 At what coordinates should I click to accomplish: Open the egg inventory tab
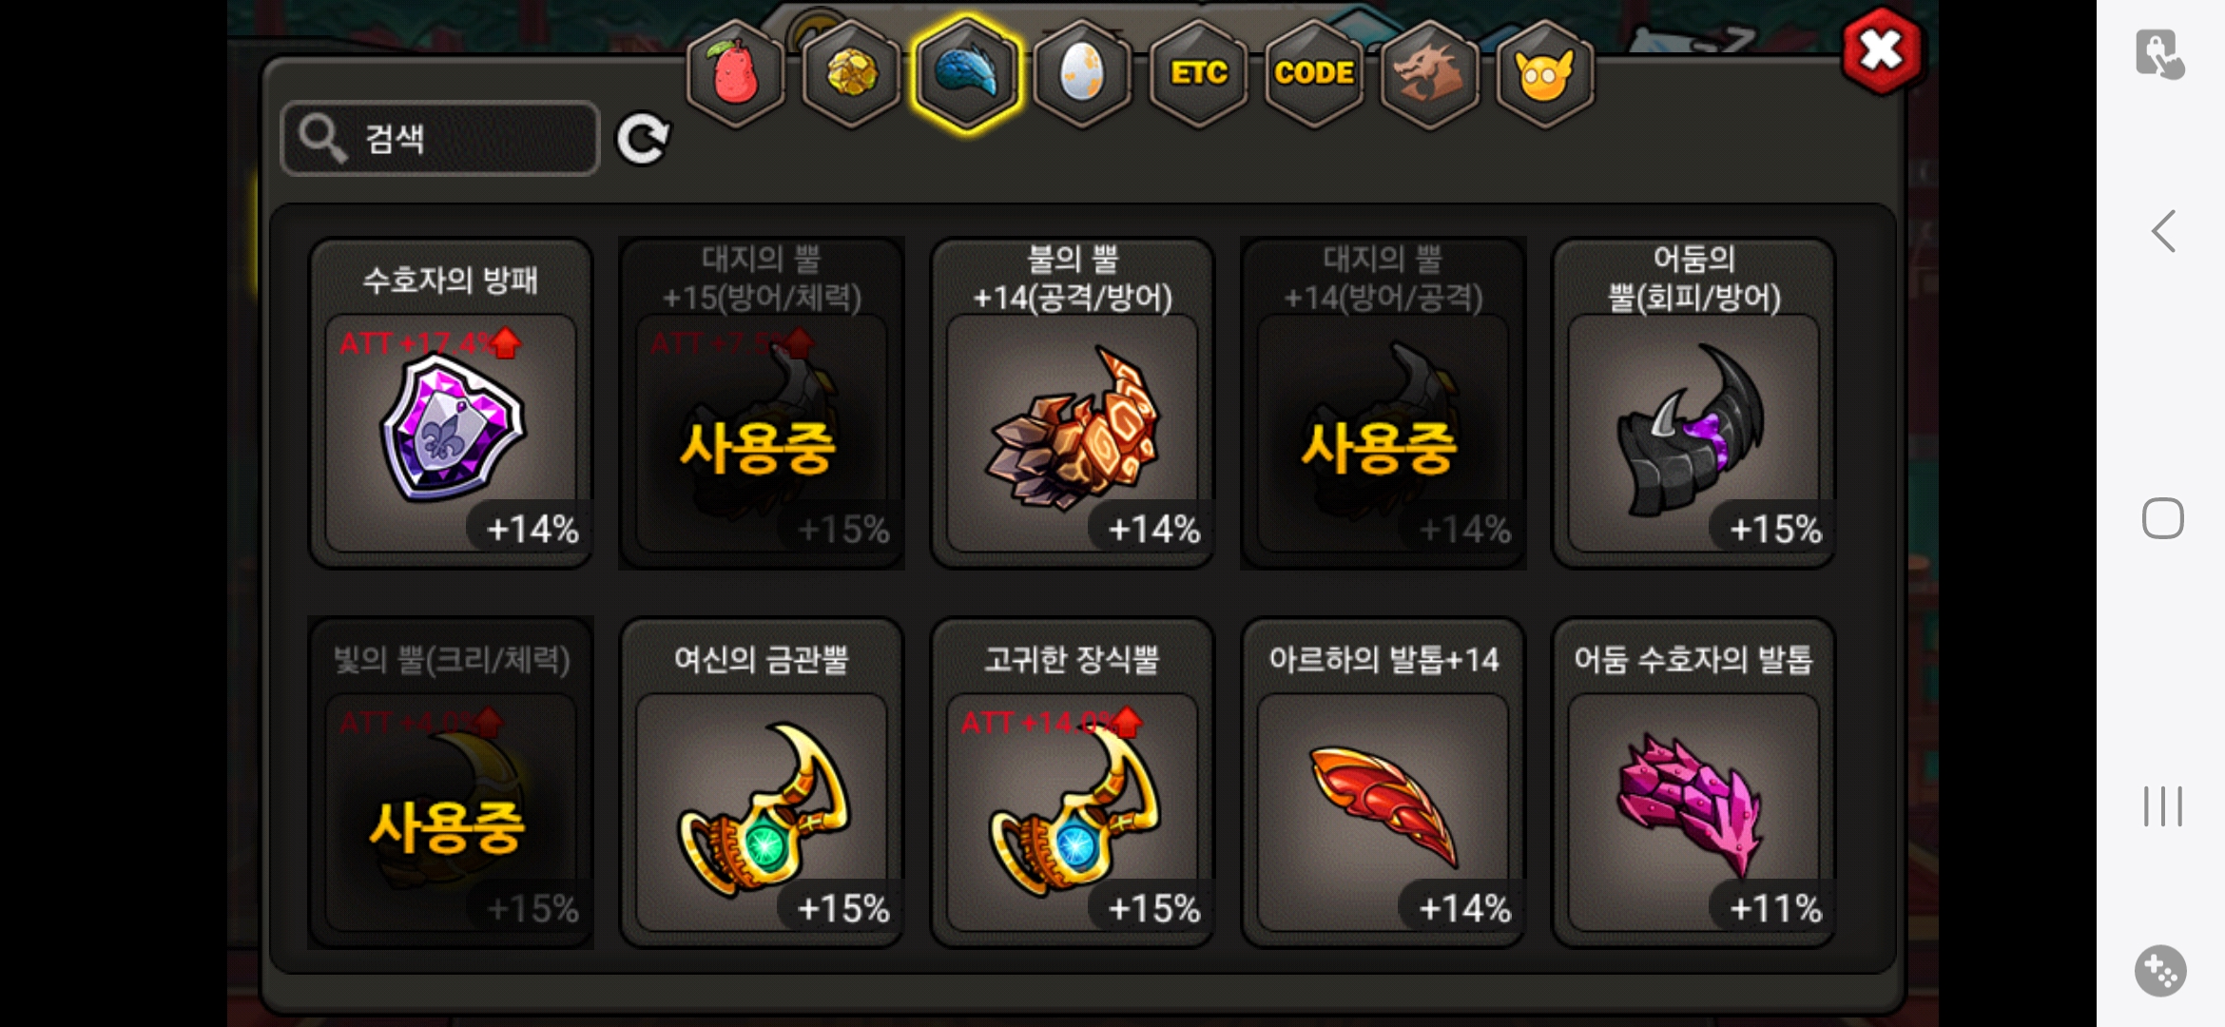click(x=1082, y=73)
